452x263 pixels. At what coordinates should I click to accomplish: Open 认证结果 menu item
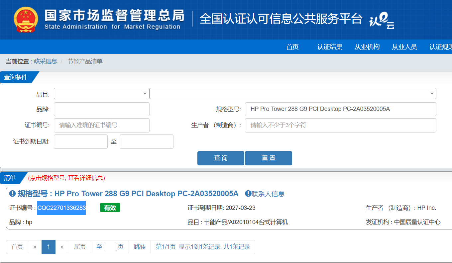click(330, 47)
